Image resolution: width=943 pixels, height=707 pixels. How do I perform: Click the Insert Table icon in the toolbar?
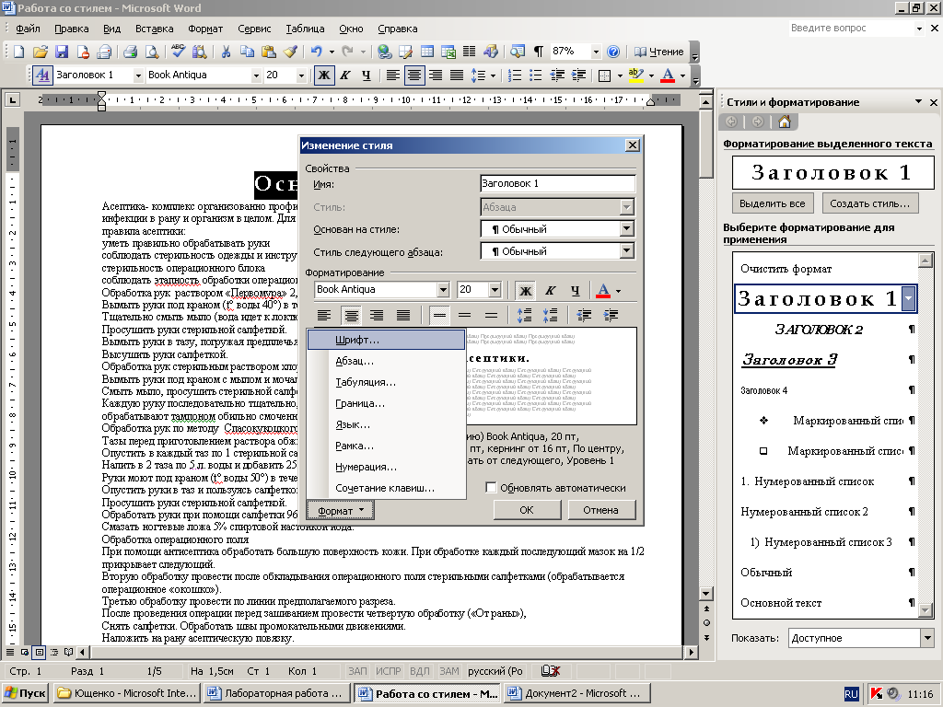click(x=427, y=52)
